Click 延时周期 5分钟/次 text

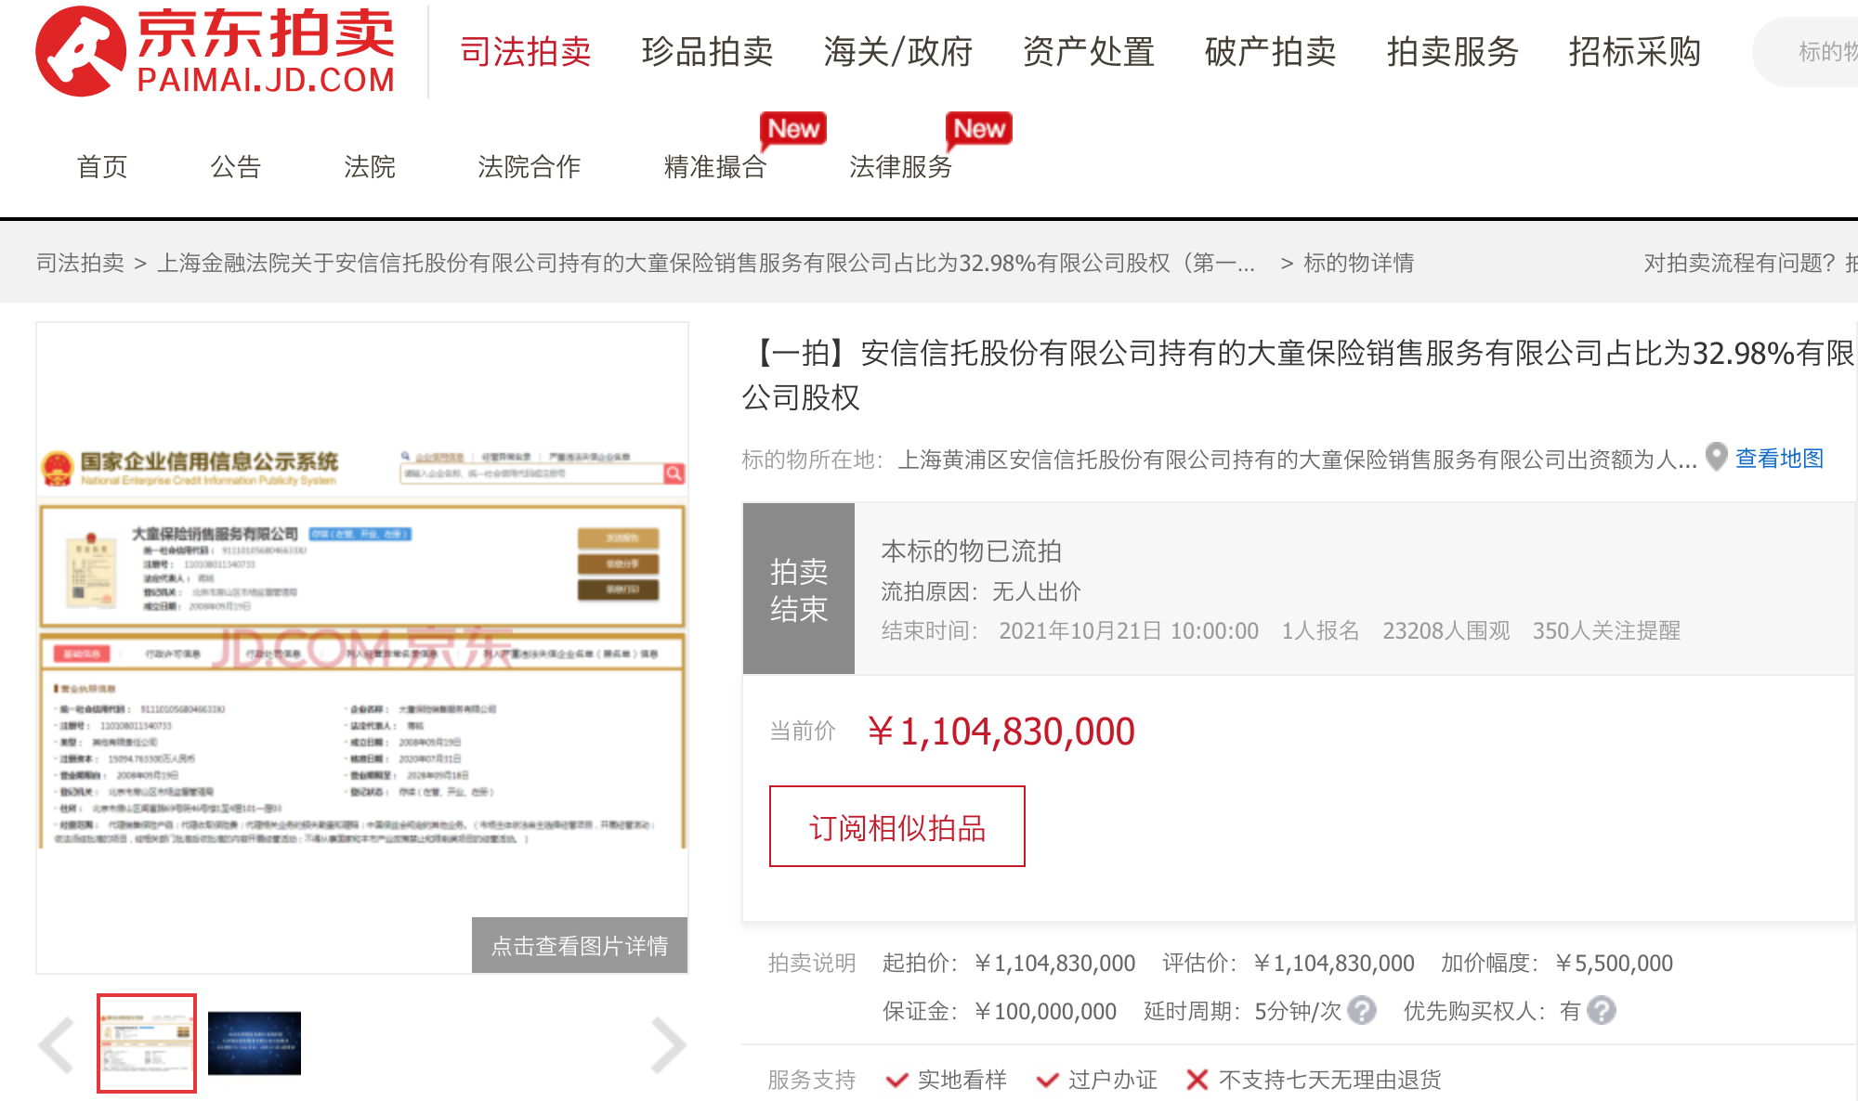(1243, 1011)
